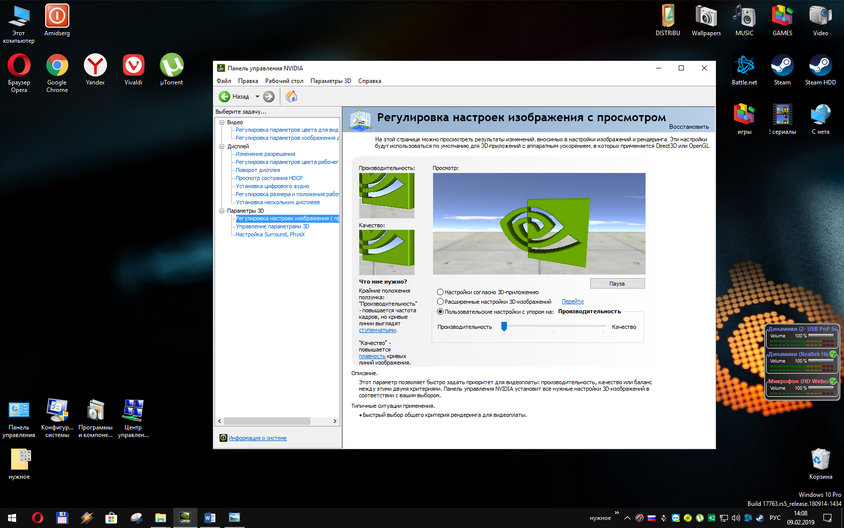Open the Справка menu

pos(370,81)
